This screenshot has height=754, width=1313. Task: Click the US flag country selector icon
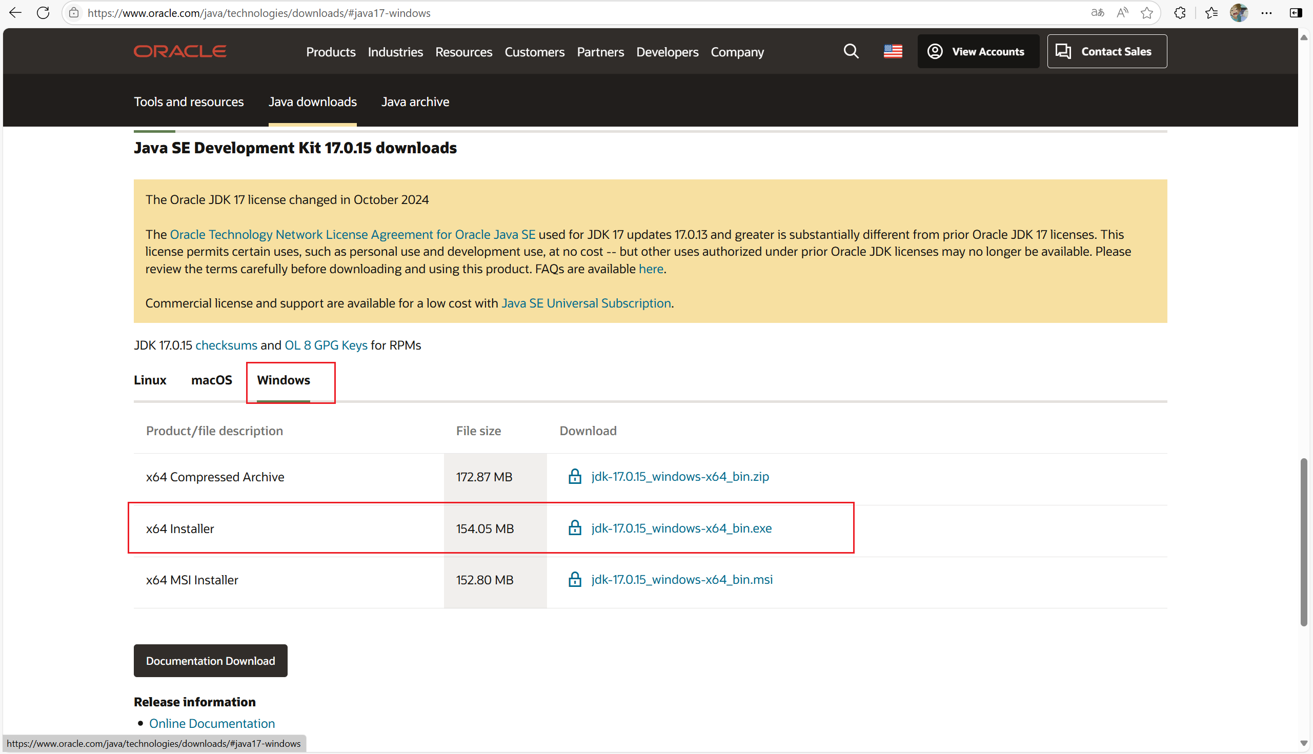(893, 51)
